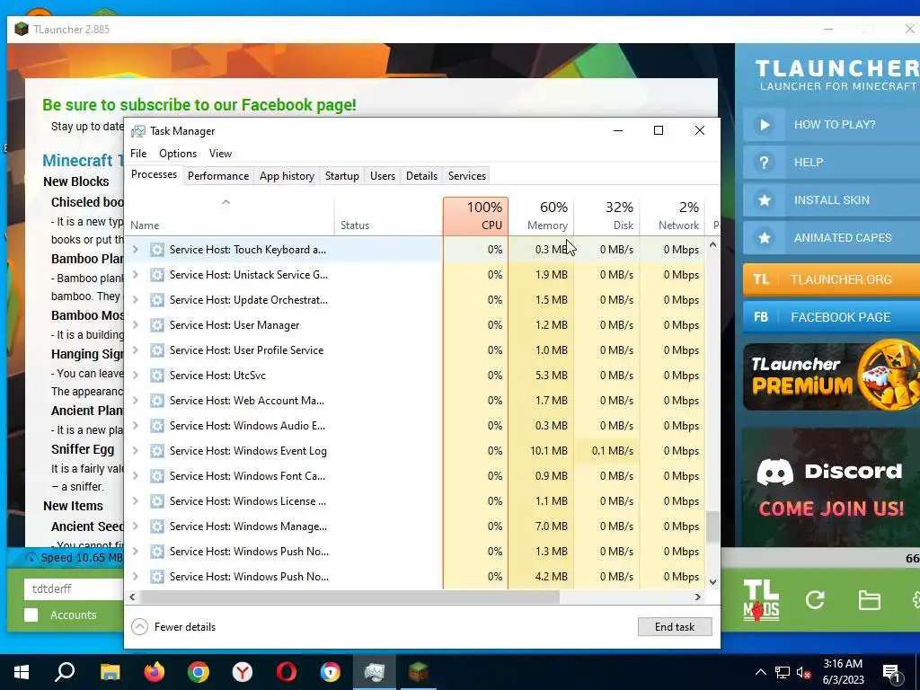The width and height of the screenshot is (920, 690).
Task: Sort processes by Memory column
Action: (541, 216)
